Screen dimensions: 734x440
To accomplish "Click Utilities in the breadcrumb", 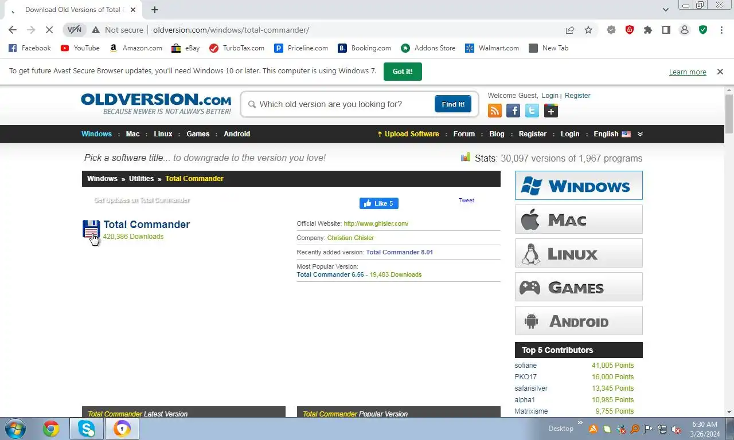I will [x=141, y=179].
